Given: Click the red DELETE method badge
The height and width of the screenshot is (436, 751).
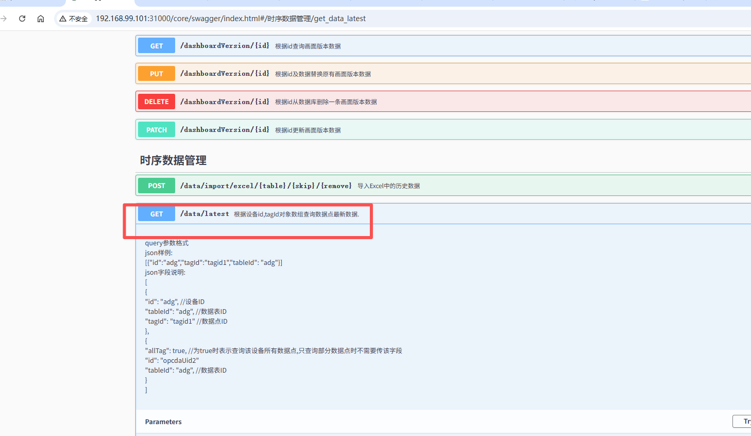Looking at the screenshot, I should pos(157,102).
